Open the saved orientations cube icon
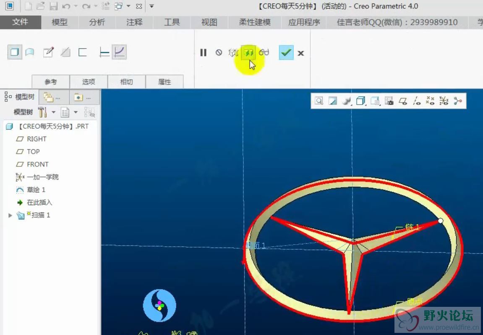The width and height of the screenshot is (483, 335). (x=360, y=101)
